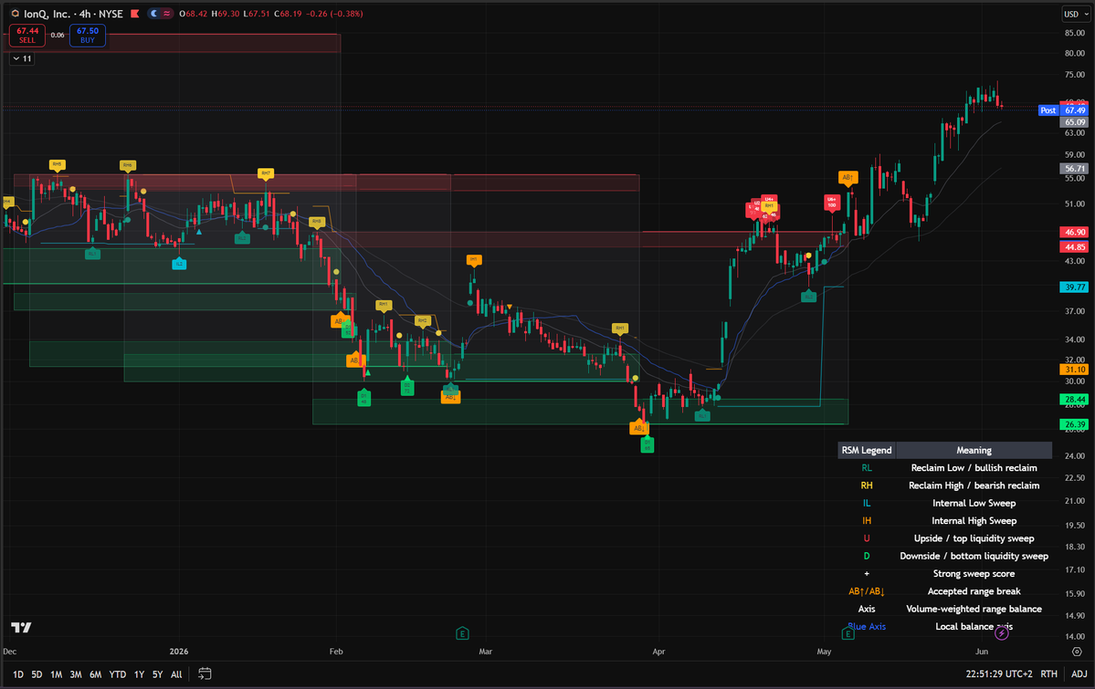Click the 2026 label on time axis
1095x689 pixels.
click(179, 652)
